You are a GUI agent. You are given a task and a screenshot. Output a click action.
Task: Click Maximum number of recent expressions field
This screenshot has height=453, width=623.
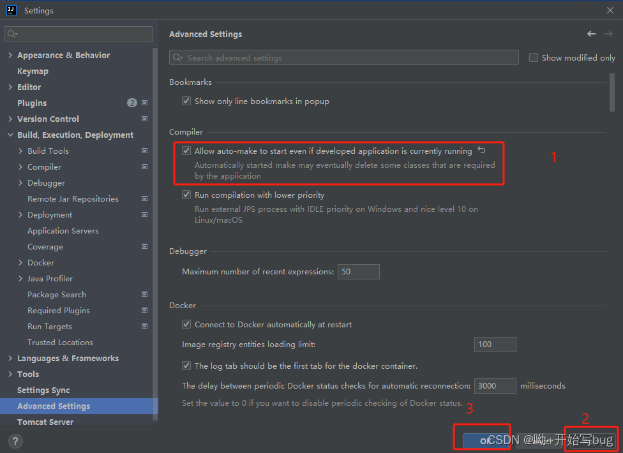point(358,272)
